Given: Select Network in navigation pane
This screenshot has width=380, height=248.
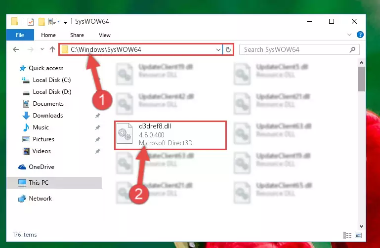Looking at the screenshot, I should pos(40,199).
